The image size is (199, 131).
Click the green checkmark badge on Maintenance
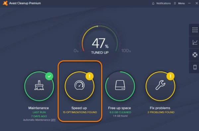[49, 76]
